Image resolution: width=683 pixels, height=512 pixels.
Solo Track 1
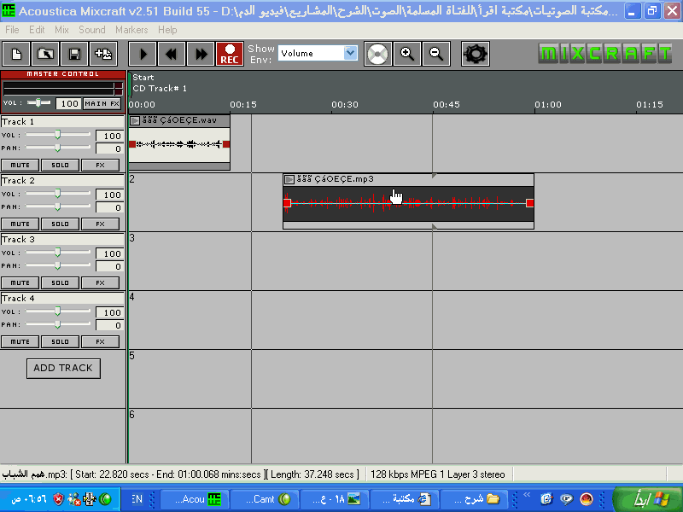pyautogui.click(x=60, y=165)
